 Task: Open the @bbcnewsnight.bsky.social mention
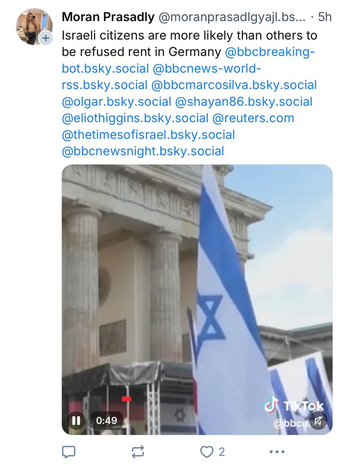pyautogui.click(x=143, y=152)
